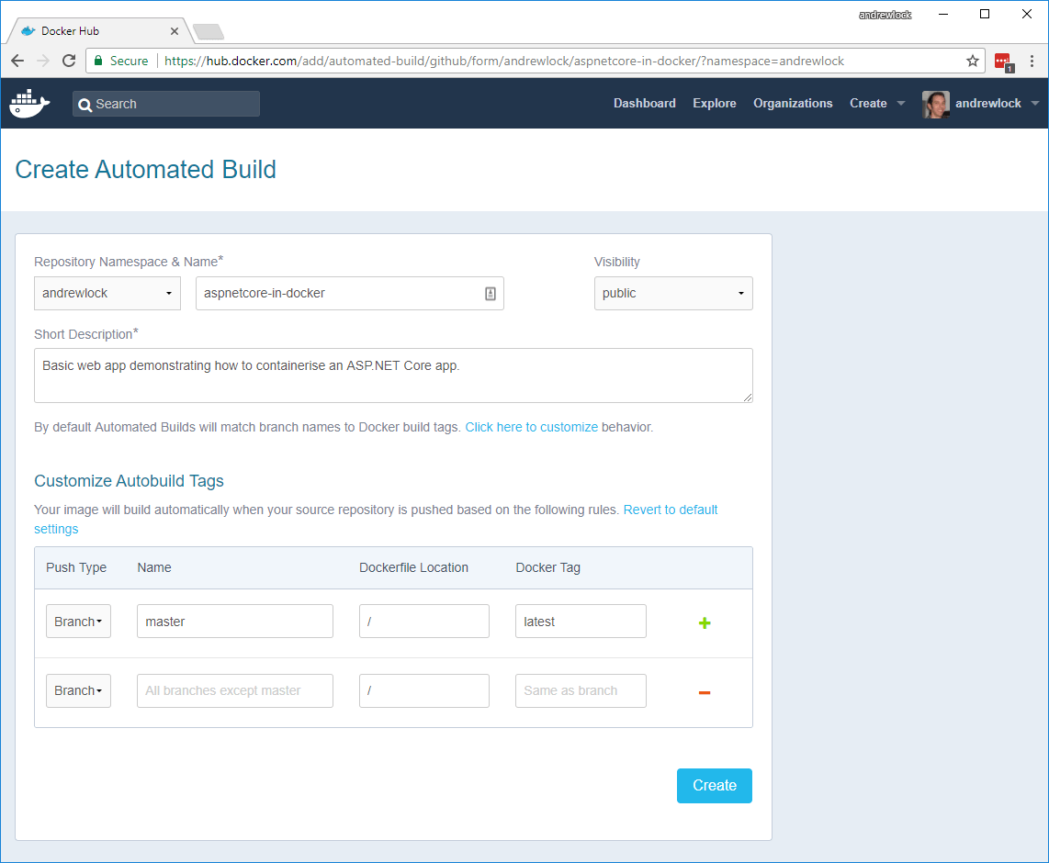The image size is (1049, 863).
Task: Open the red extension icon in toolbar
Action: pyautogui.click(x=1003, y=62)
